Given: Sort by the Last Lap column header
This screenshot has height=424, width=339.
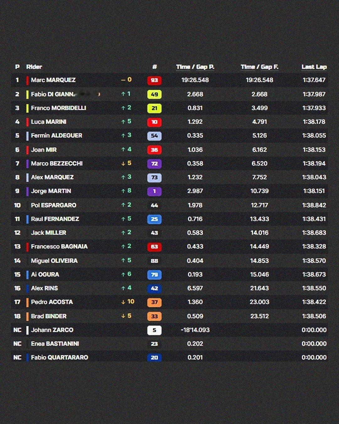Looking at the screenshot, I should pyautogui.click(x=314, y=67).
